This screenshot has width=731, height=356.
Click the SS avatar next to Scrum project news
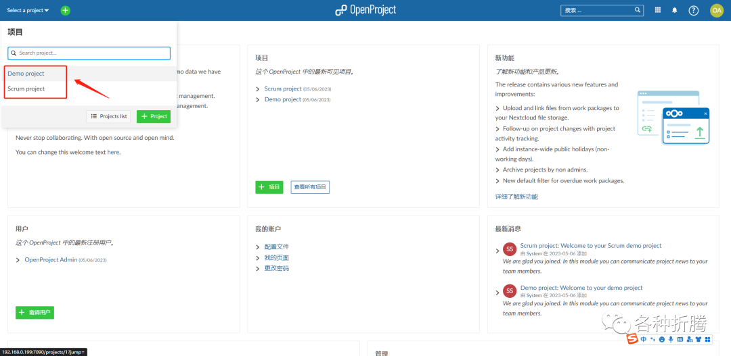510,249
